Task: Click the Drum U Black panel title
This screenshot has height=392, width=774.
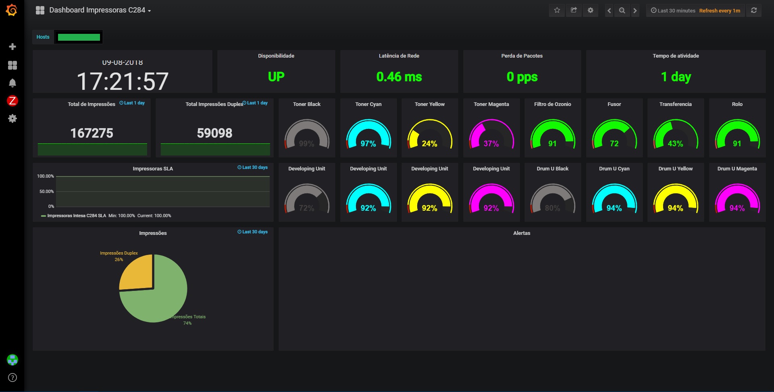Action: pyautogui.click(x=553, y=169)
